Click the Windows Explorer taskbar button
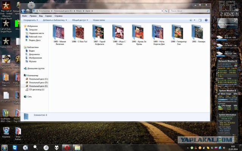This screenshot has width=242, height=151. click(x=77, y=148)
